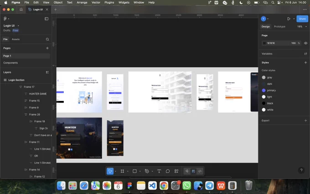Toggle page background color visibility eye
310x194 pixels.
coord(305,43)
